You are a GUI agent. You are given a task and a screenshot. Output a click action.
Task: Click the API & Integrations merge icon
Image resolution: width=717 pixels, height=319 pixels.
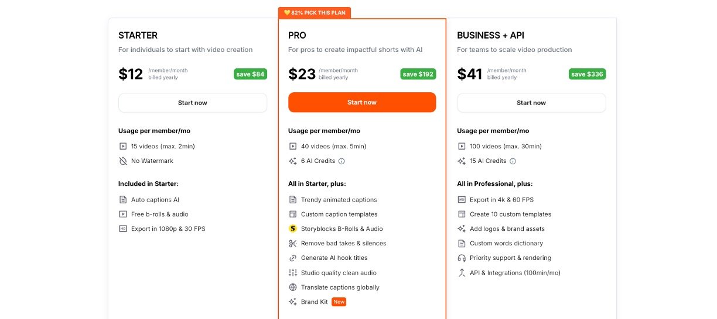[462, 273]
